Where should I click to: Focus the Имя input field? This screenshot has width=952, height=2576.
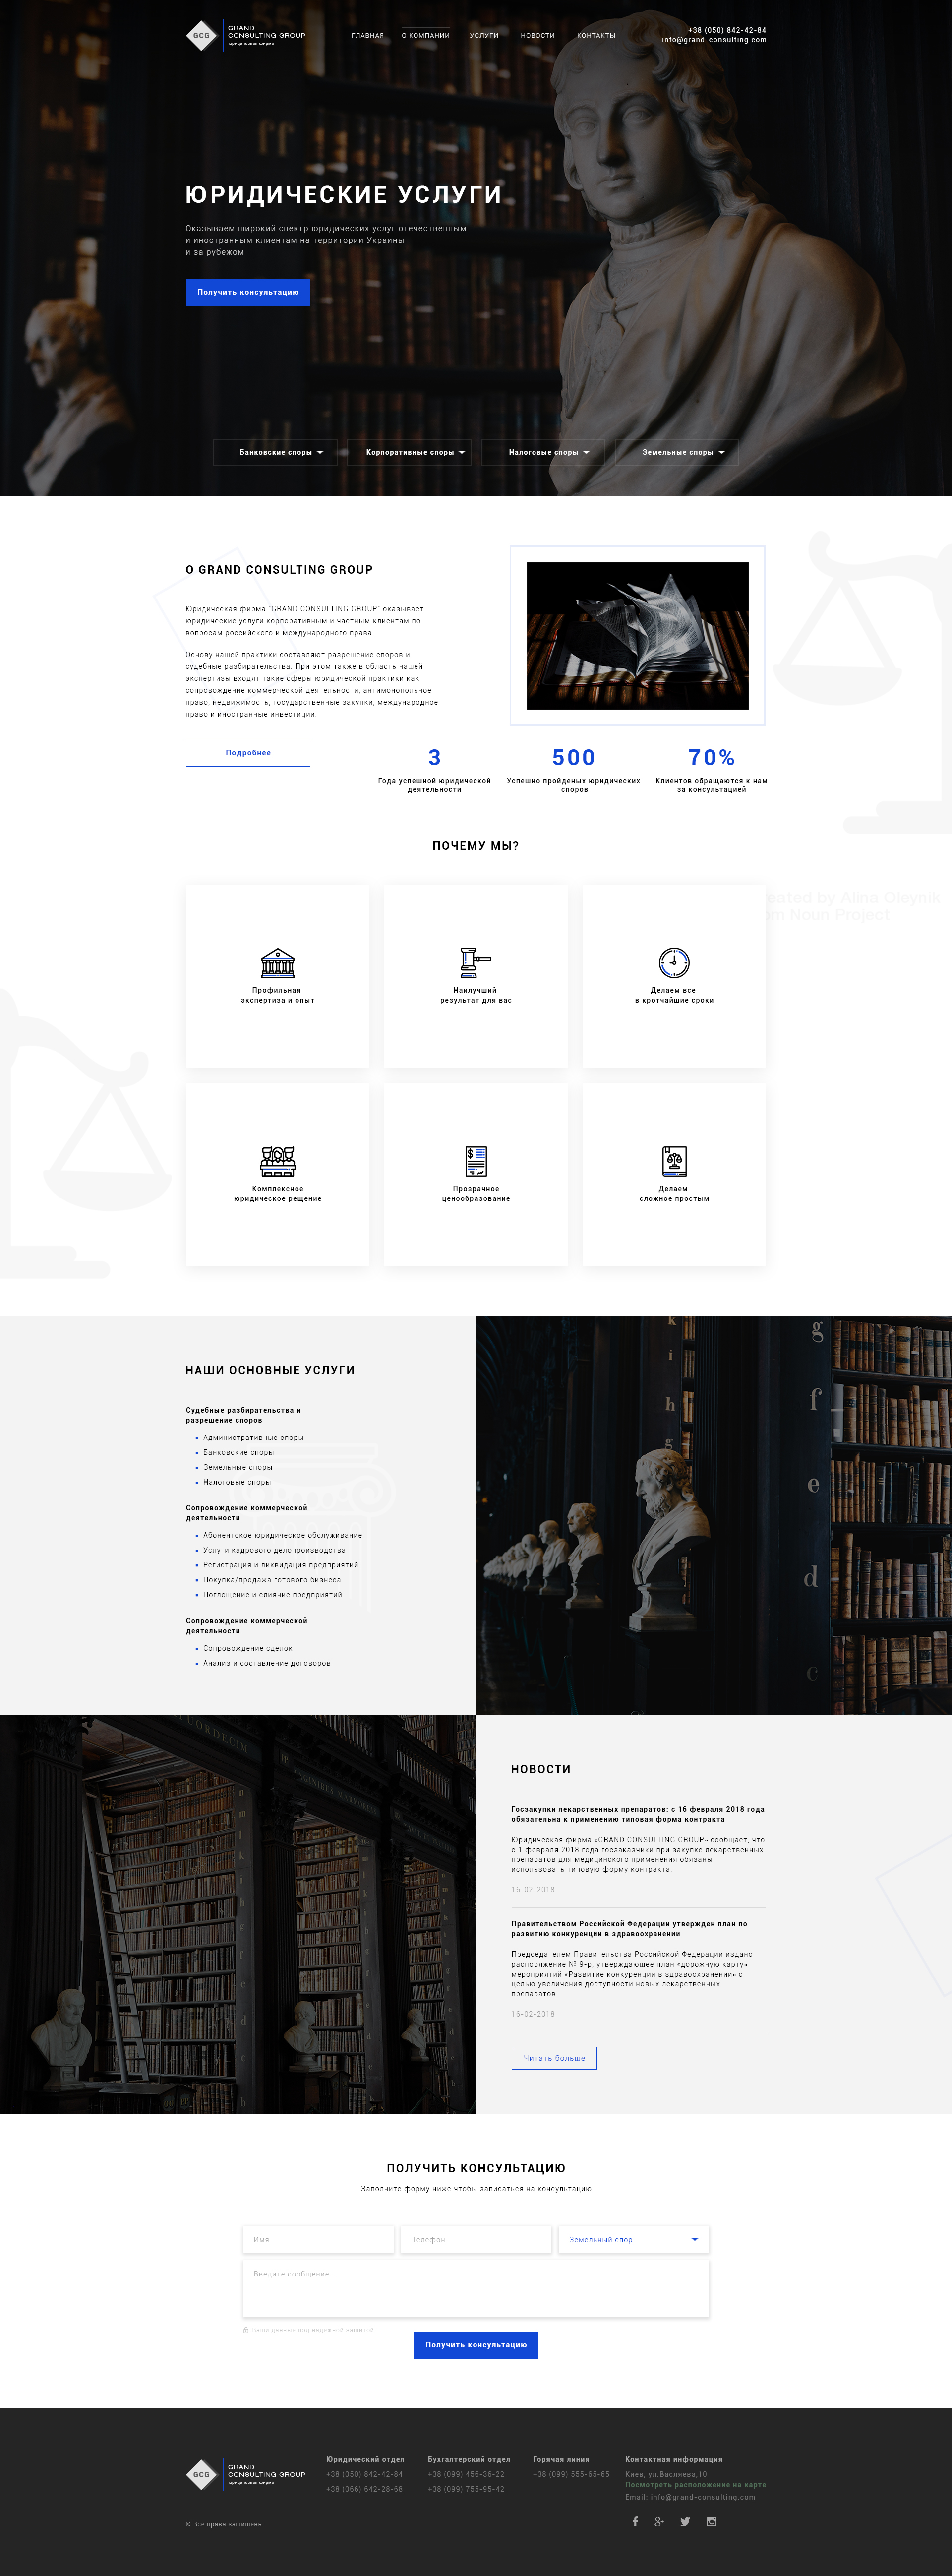click(319, 2239)
